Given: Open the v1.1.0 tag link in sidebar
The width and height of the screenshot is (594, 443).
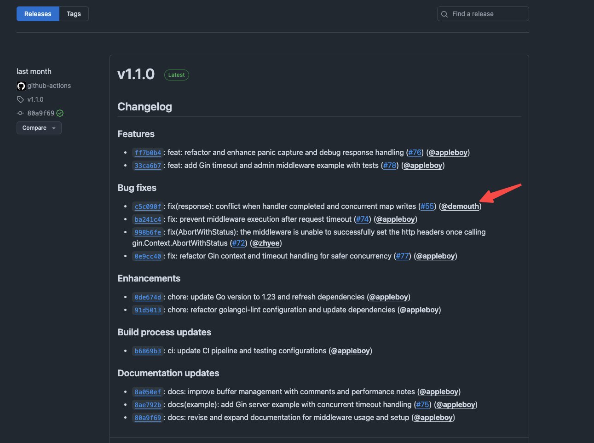Looking at the screenshot, I should 35,99.
